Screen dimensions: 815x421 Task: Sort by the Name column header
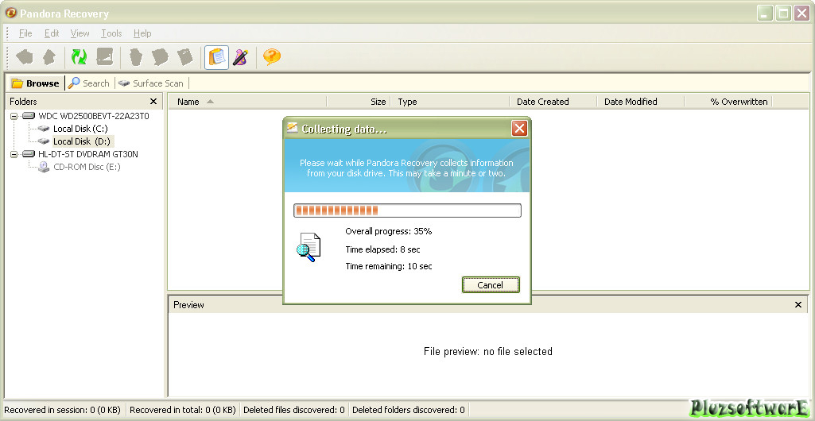coord(247,102)
